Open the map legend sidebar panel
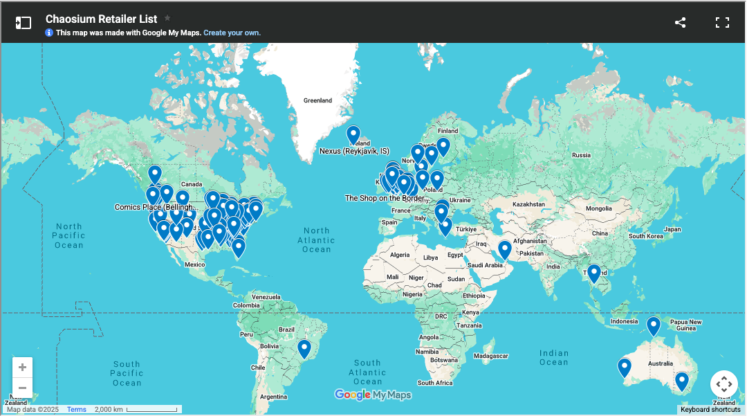This screenshot has width=747, height=416. pos(24,23)
